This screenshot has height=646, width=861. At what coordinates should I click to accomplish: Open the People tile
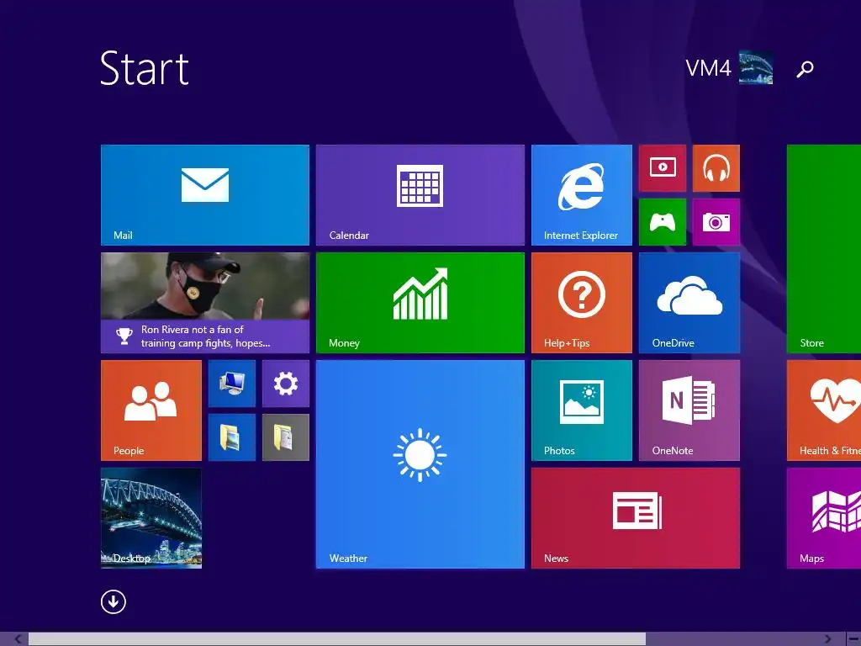[x=151, y=410]
